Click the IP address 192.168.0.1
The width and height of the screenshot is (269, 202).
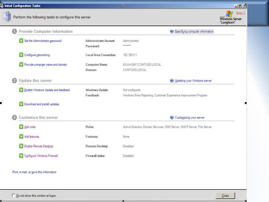(x=130, y=55)
